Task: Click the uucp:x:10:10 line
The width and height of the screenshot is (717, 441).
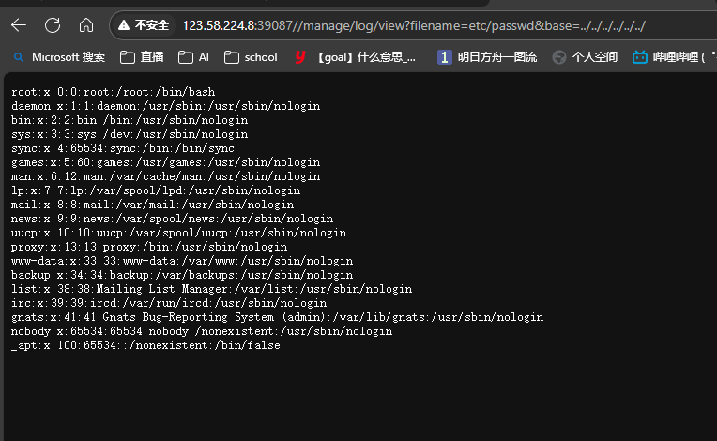Action: click(x=179, y=233)
